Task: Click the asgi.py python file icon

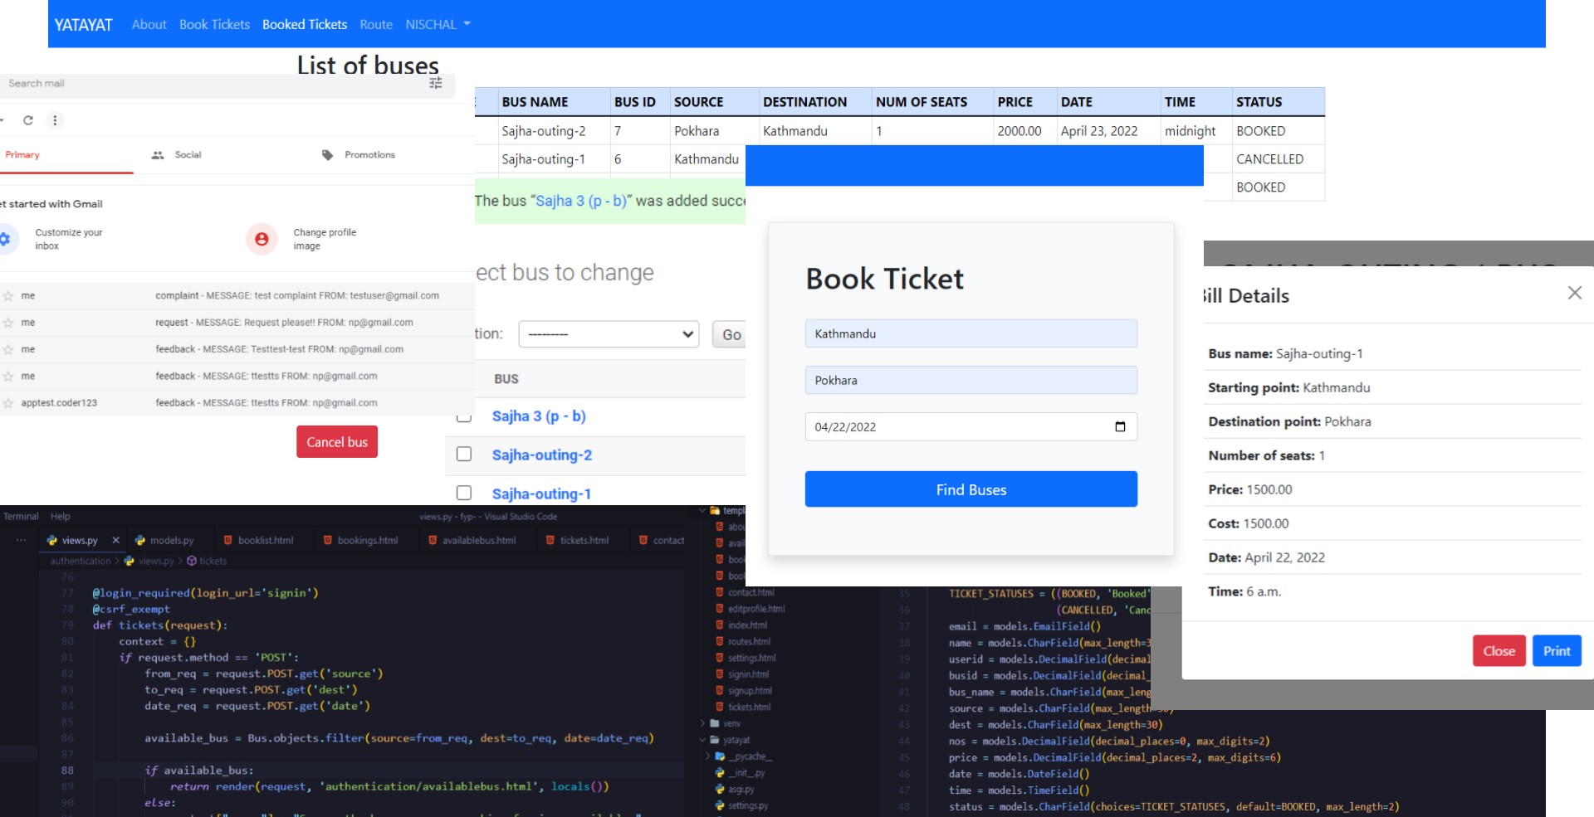Action: point(720,789)
